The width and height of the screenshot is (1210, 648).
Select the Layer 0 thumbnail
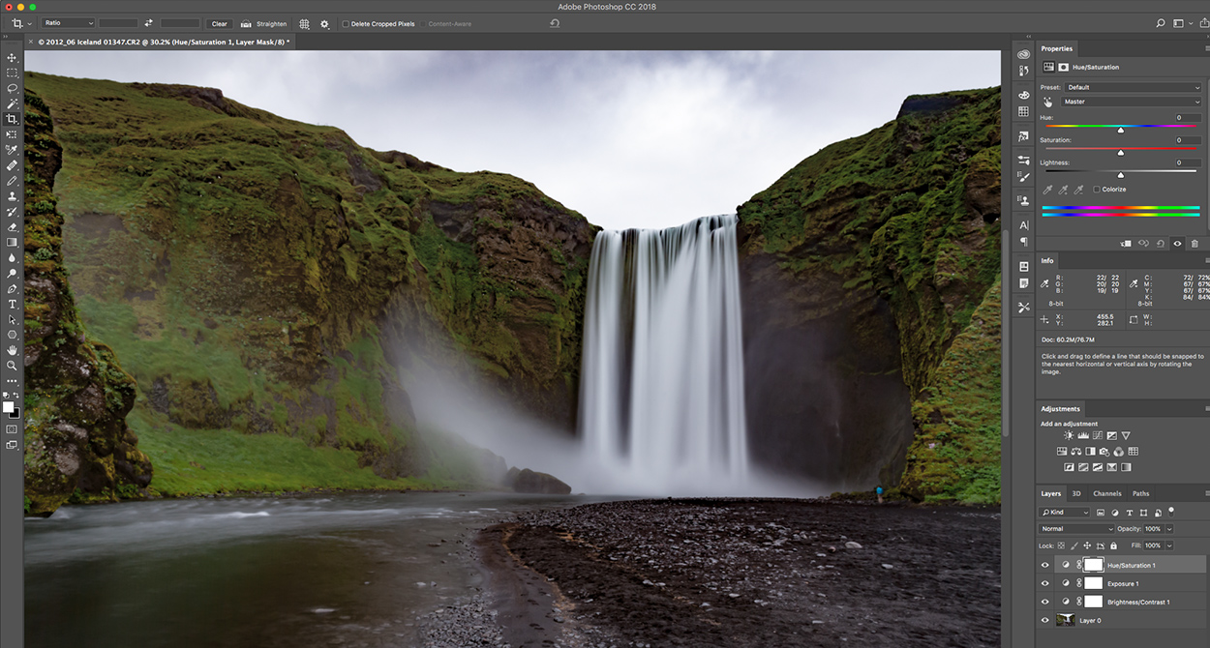pos(1066,620)
